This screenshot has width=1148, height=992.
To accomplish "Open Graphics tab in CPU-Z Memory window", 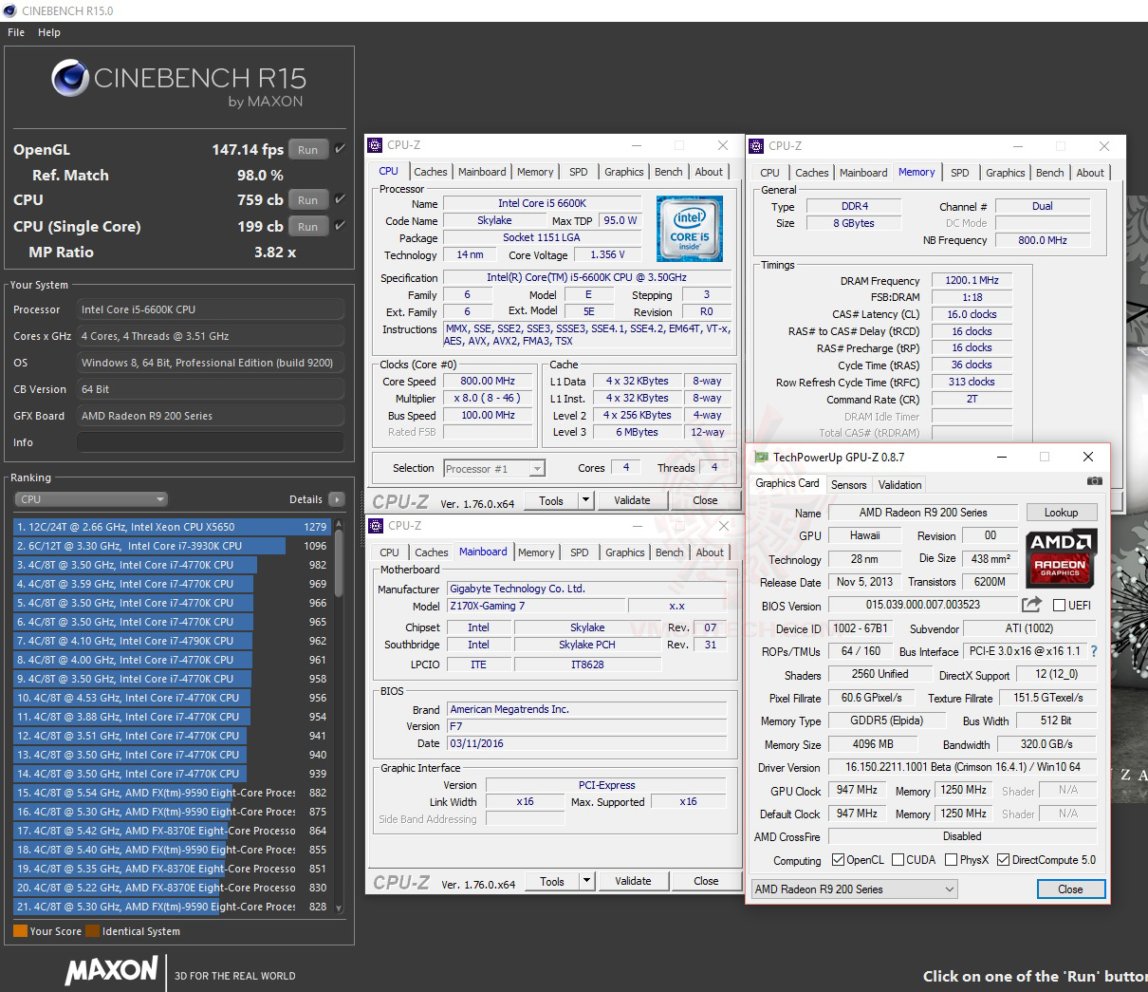I will [x=1005, y=173].
